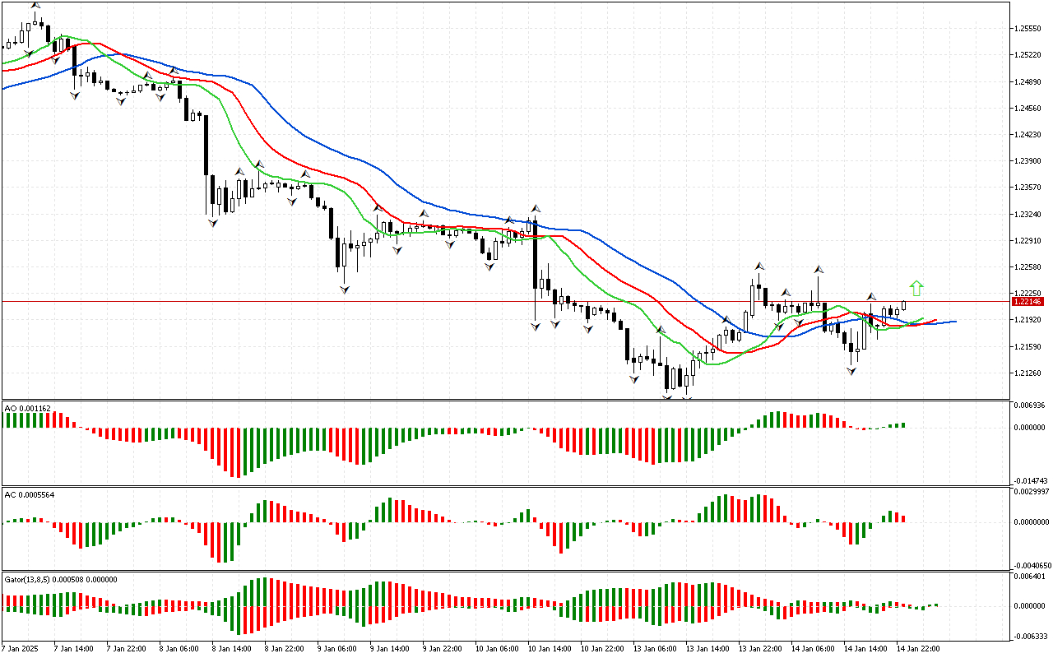1053x658 pixels.
Task: Click the 10 Jan 14:00 time label
Action: (550, 648)
